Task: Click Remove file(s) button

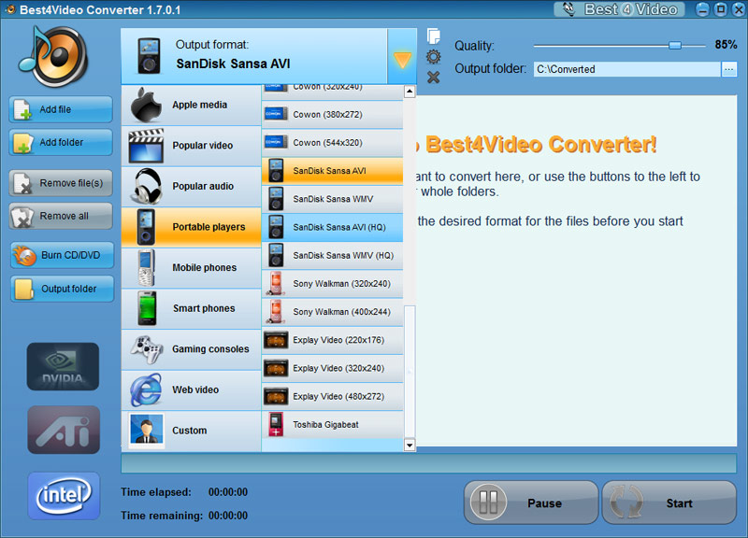Action: tap(61, 183)
